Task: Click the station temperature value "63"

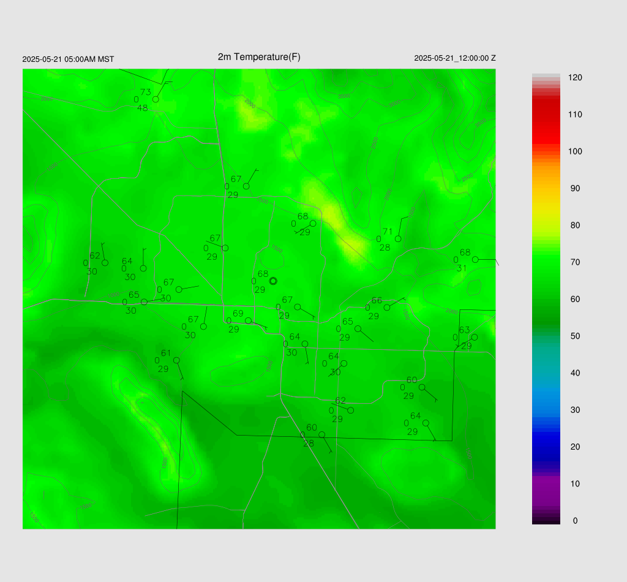Action: pyautogui.click(x=464, y=330)
